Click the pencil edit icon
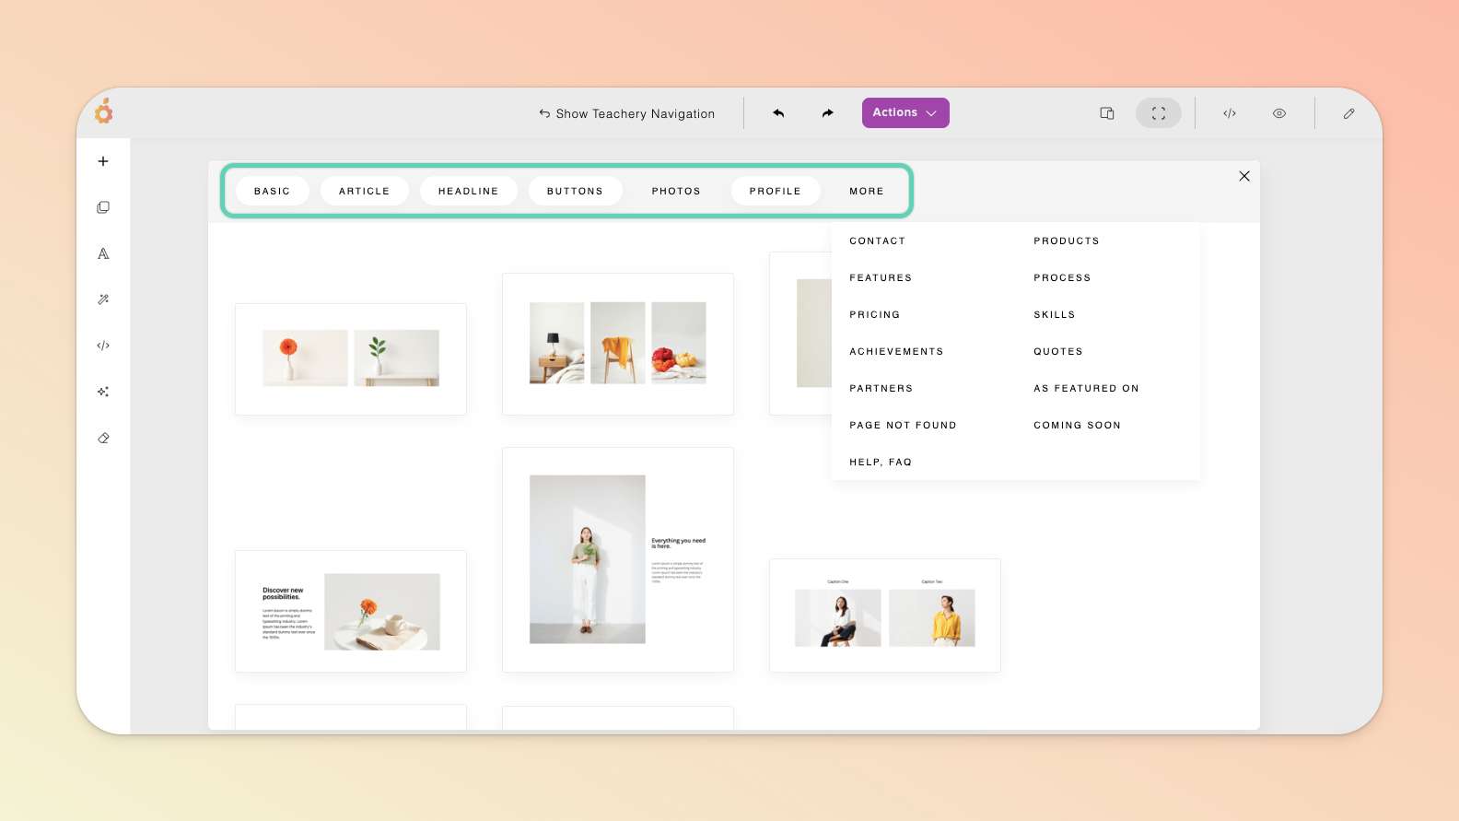 1348,113
